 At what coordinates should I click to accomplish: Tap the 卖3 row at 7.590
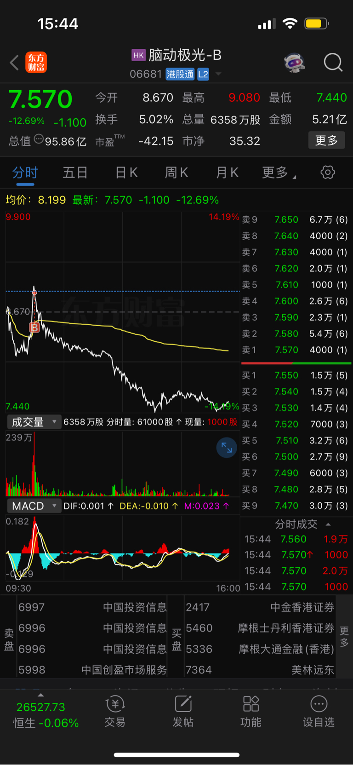295,317
